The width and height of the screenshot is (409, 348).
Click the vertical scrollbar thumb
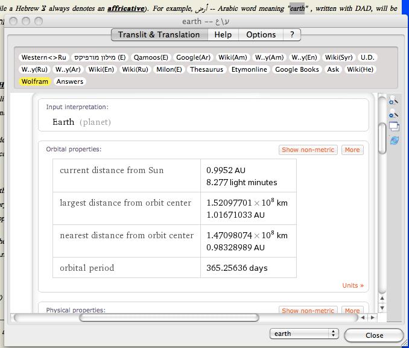click(x=382, y=138)
